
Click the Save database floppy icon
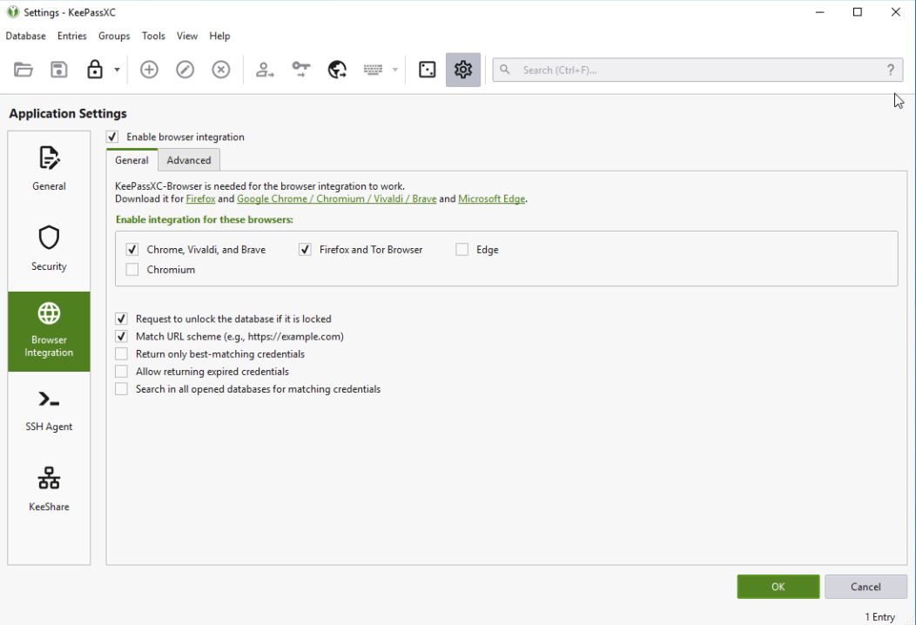tap(59, 70)
